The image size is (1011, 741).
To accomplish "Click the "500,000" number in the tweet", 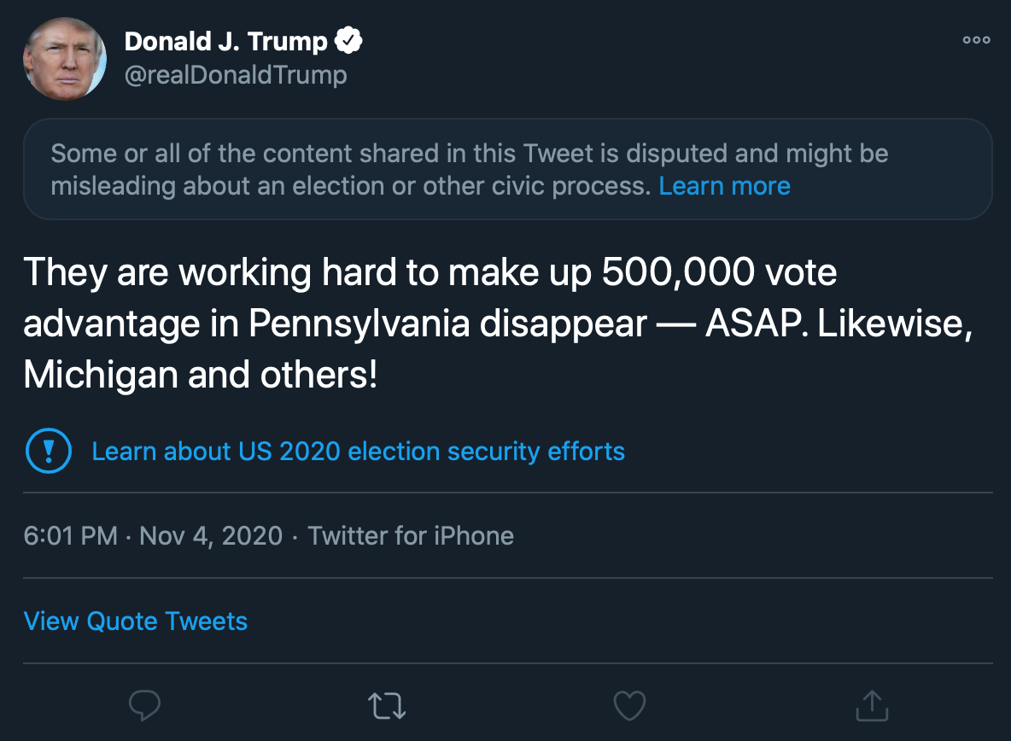I will (x=678, y=273).
